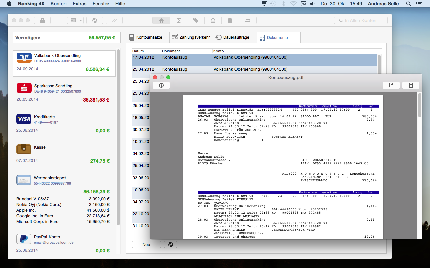
Task: Open the Extras menu
Action: click(x=80, y=4)
